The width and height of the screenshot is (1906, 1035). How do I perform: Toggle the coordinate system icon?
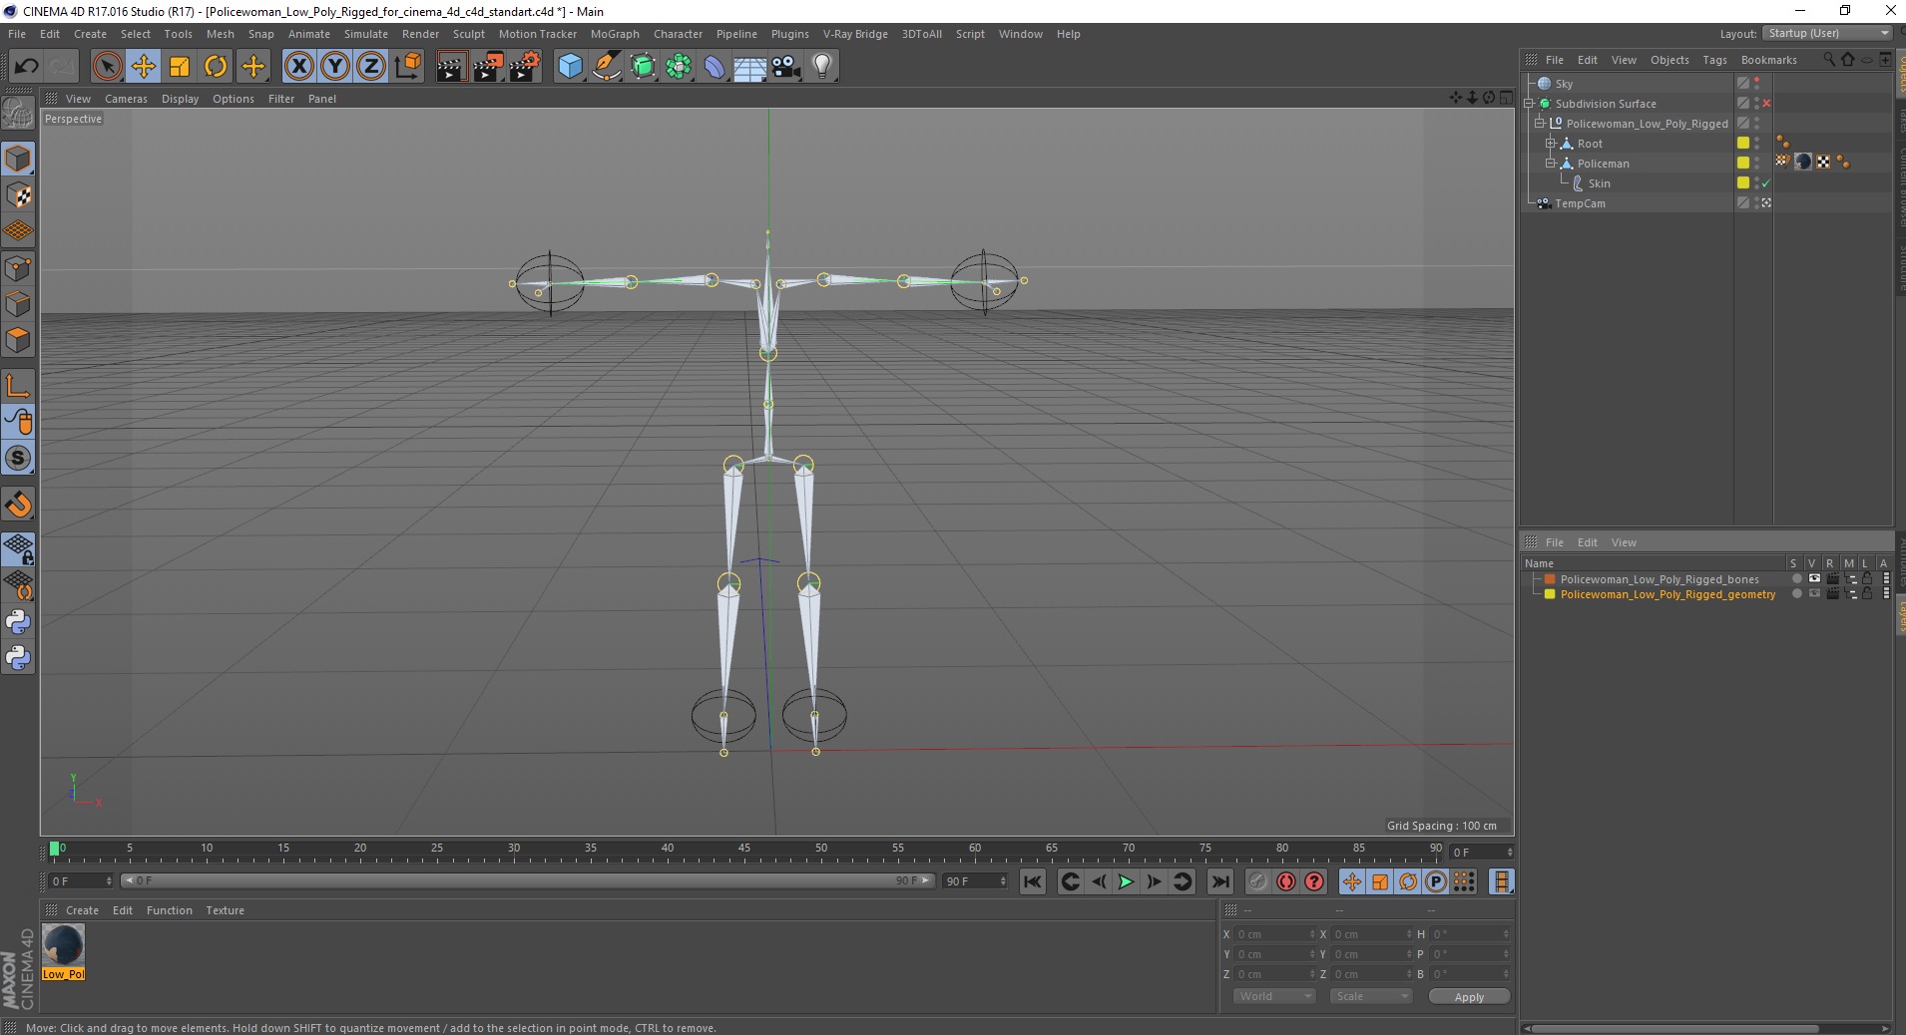[408, 67]
